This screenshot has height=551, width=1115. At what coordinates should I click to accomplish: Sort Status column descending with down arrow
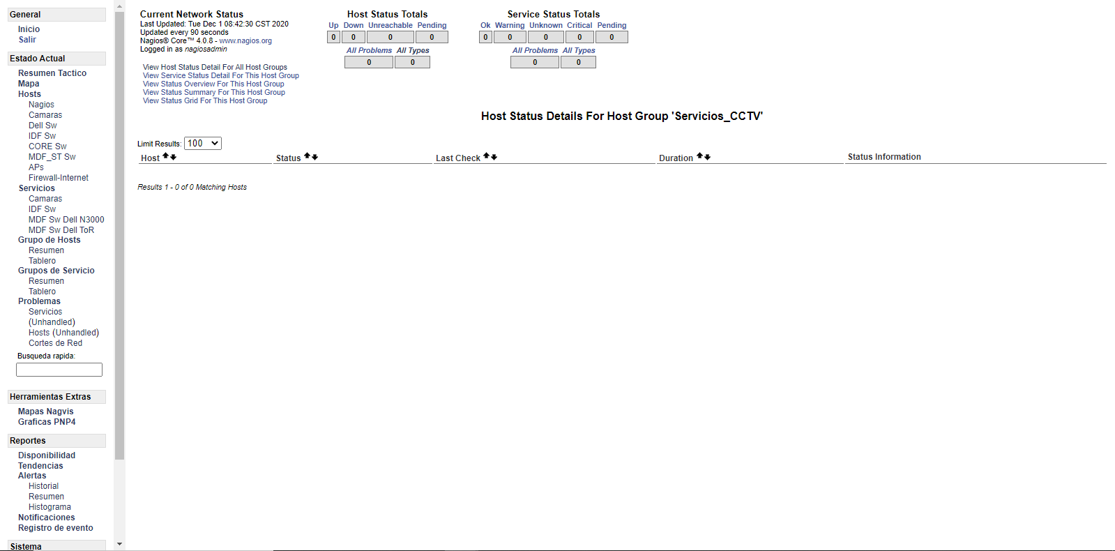[315, 158]
